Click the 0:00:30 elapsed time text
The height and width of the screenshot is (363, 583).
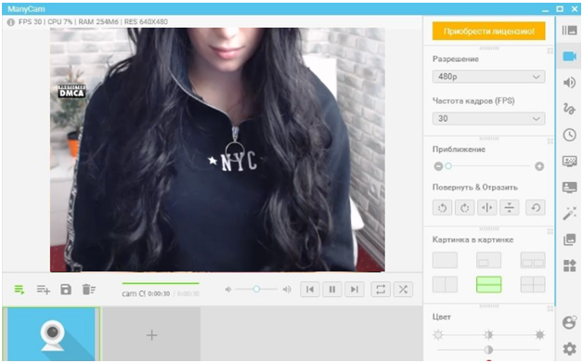(159, 293)
